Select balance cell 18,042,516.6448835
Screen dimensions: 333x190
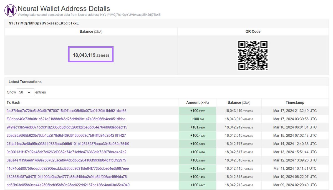pos(239,160)
